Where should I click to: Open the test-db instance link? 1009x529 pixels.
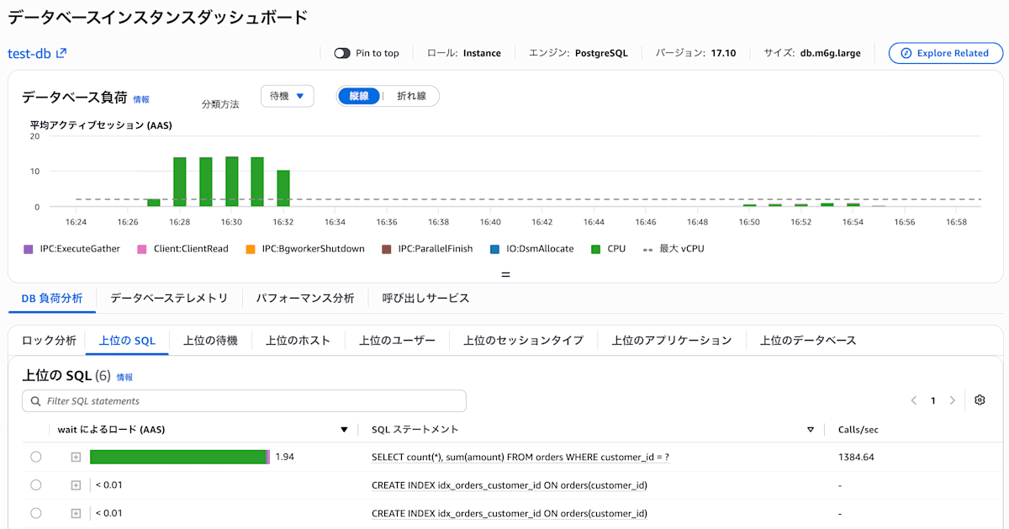(29, 53)
